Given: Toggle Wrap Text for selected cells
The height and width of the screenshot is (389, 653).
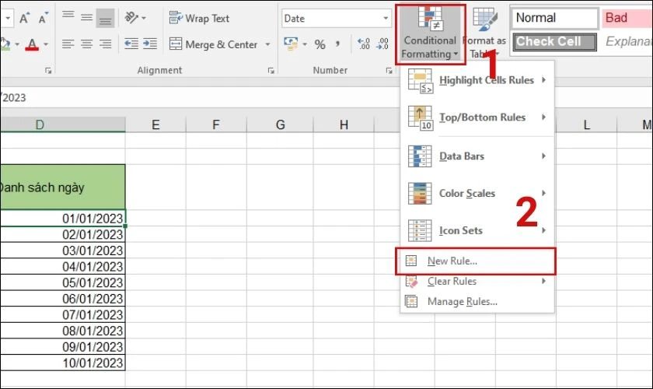Looking at the screenshot, I should (200, 19).
